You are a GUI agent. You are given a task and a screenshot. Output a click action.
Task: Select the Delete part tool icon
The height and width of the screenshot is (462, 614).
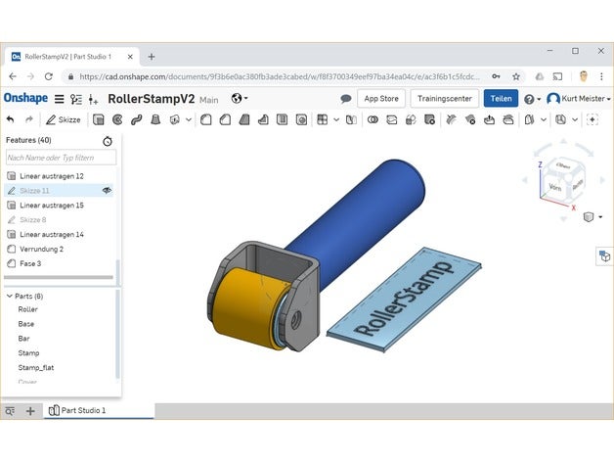(429, 119)
